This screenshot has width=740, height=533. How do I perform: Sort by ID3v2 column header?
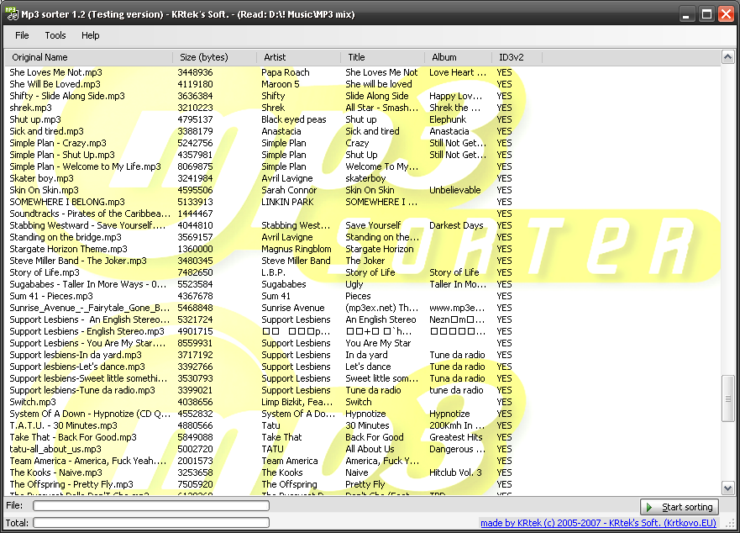coord(517,57)
